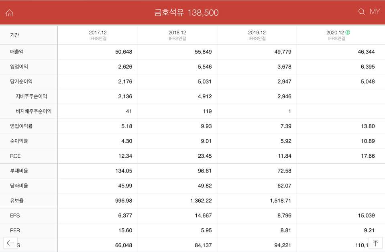Click the 134.05 debt ratio value
The width and height of the screenshot is (385, 252).
coord(124,171)
